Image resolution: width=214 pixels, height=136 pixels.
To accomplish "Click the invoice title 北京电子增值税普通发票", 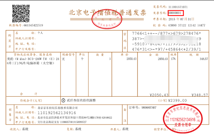I will [107, 13].
